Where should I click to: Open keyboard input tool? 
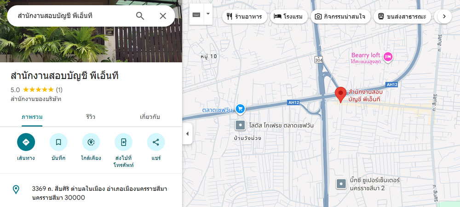196,14
